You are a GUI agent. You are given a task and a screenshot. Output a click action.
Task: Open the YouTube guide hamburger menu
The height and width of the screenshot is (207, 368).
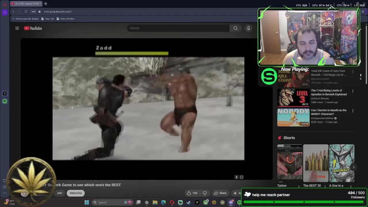17,28
